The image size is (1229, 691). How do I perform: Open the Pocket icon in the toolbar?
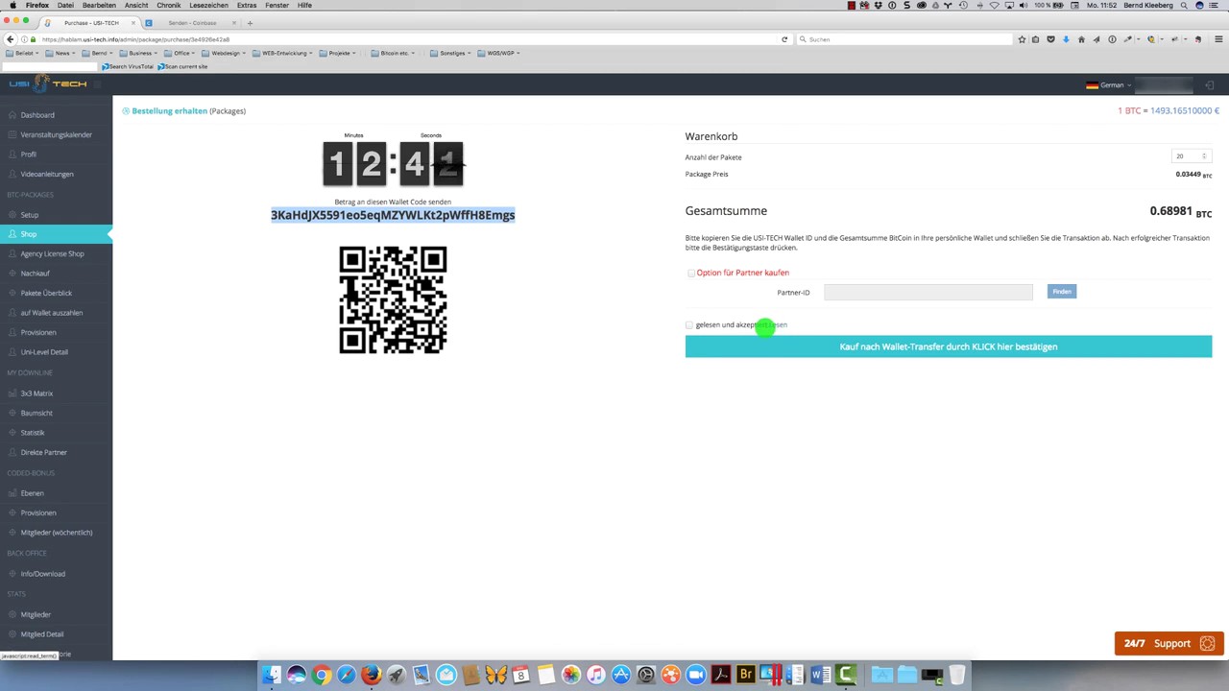1050,39
